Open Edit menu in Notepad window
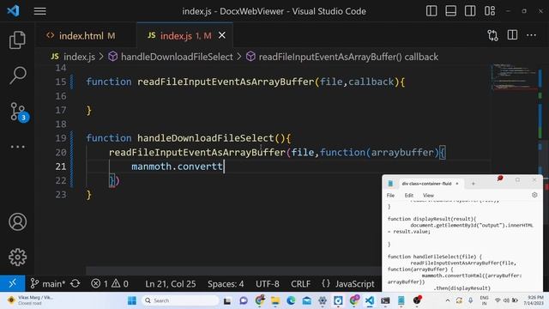 click(408, 196)
